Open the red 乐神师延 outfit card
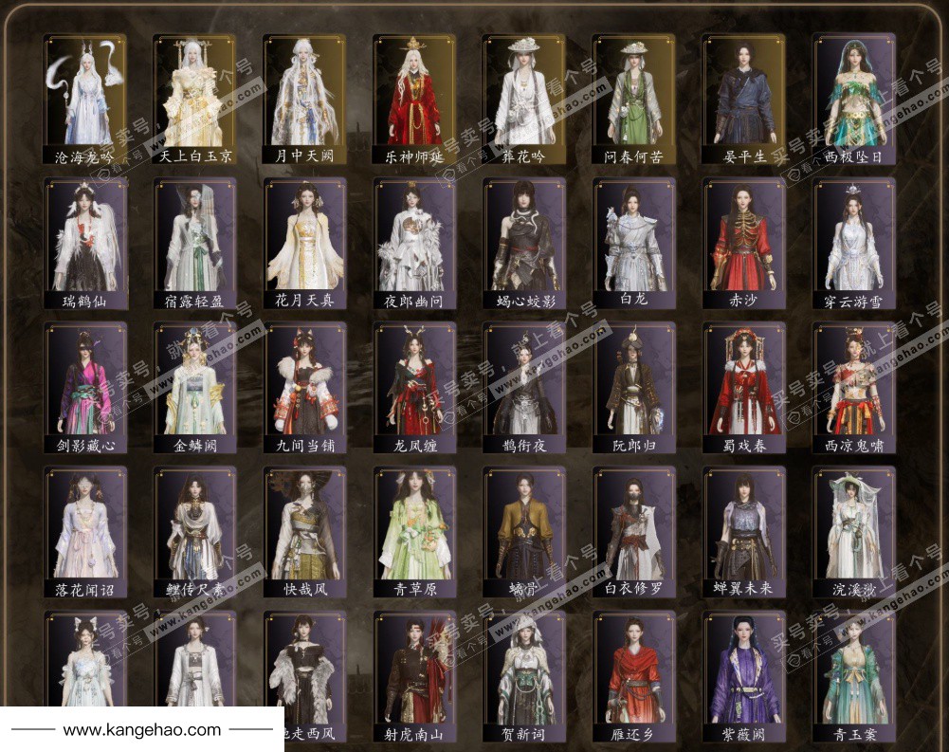Screen dimensions: 949x752 click(x=414, y=100)
